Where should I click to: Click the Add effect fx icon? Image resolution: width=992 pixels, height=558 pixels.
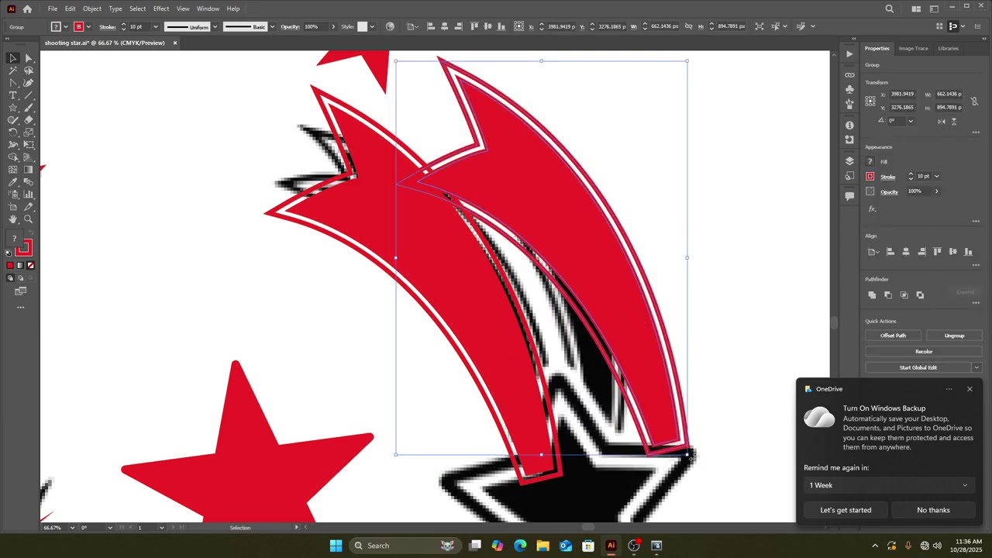click(x=872, y=208)
